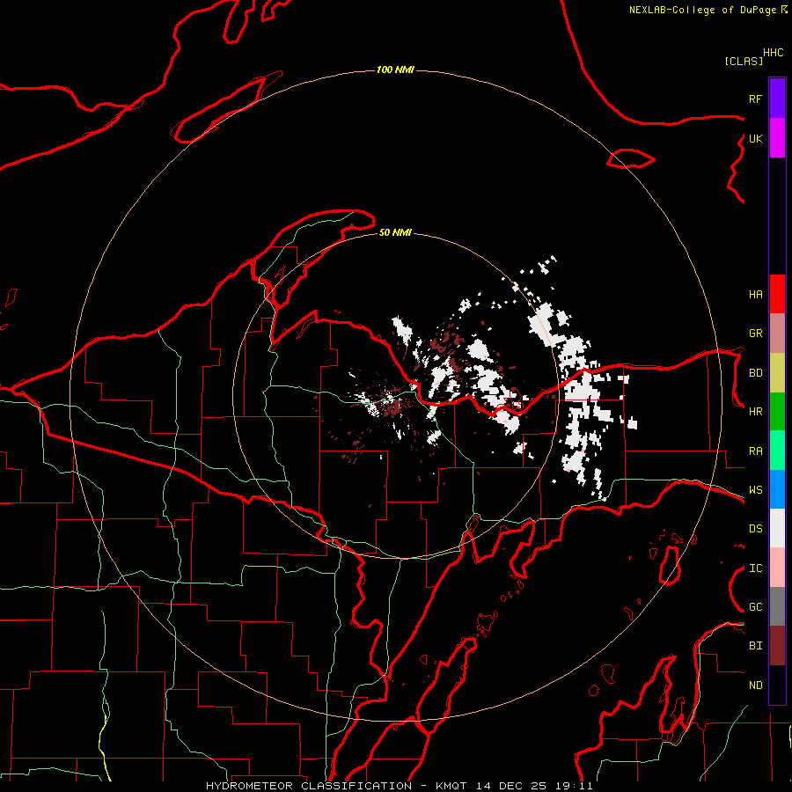Select the GC gray legend swatch
The image size is (792, 792).
point(777,606)
